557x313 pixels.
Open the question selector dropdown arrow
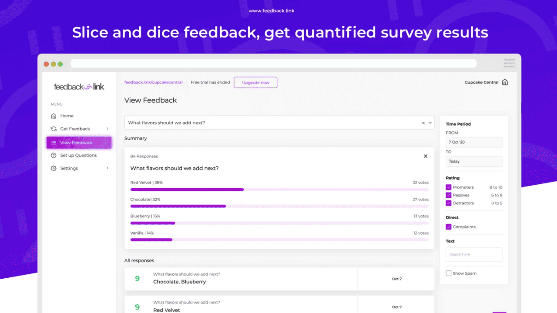(430, 123)
